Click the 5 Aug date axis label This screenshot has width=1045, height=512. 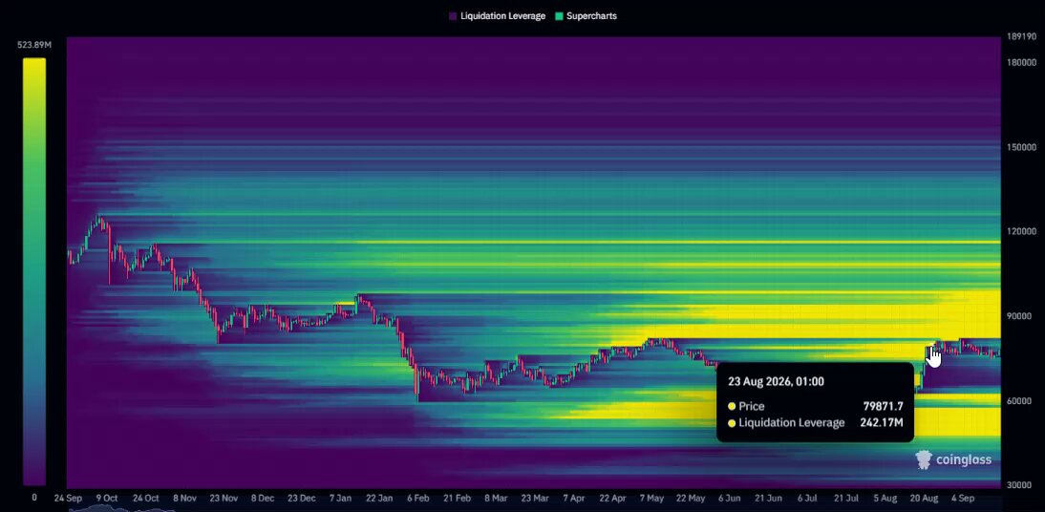pyautogui.click(x=885, y=498)
